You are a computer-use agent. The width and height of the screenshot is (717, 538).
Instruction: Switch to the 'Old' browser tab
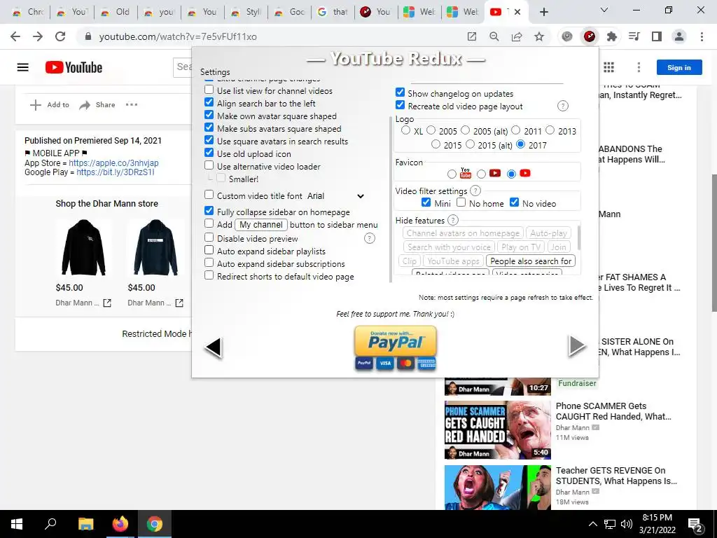click(116, 13)
